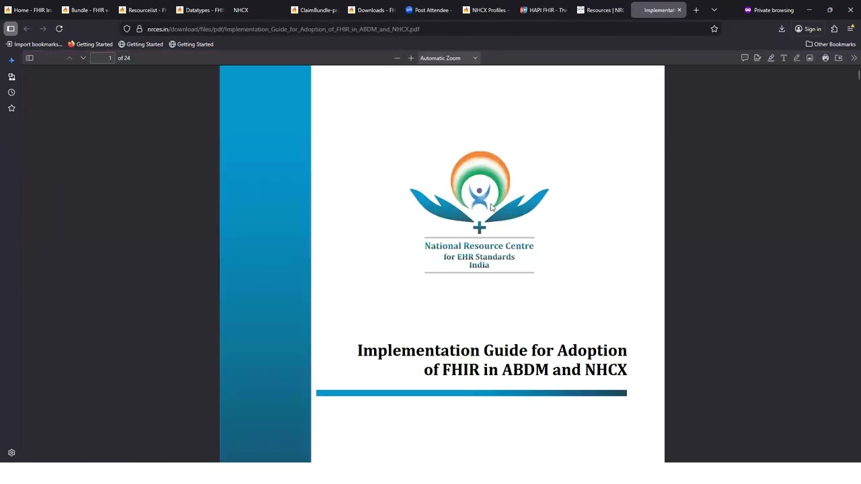Switch to the ClaimBundle tab
The width and height of the screenshot is (861, 484).
[x=314, y=10]
